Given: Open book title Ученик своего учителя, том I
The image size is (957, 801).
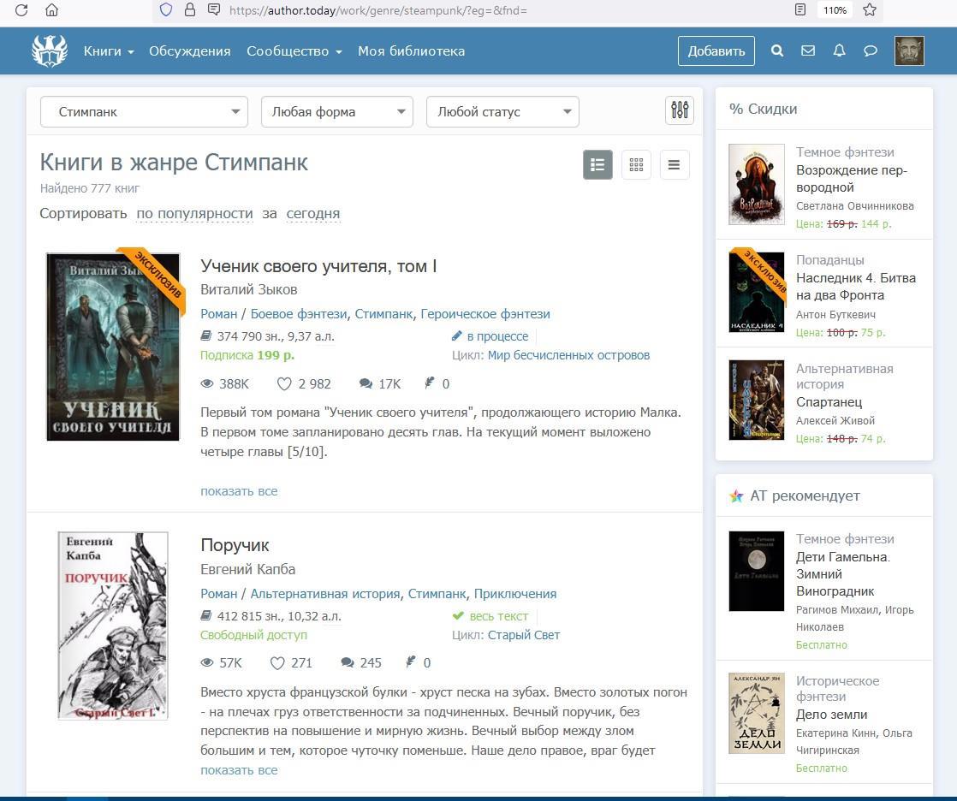Looking at the screenshot, I should click(318, 266).
